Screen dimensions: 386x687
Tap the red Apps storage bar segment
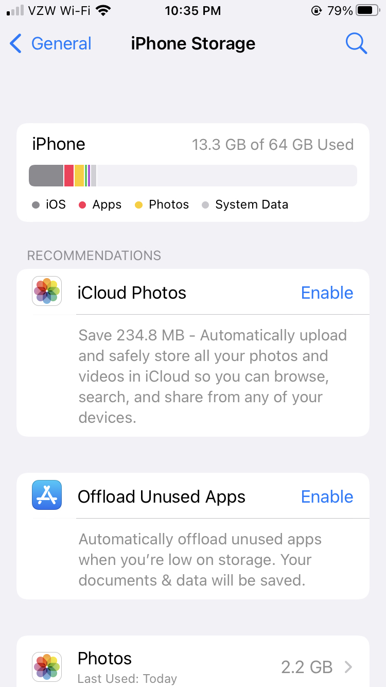(69, 176)
